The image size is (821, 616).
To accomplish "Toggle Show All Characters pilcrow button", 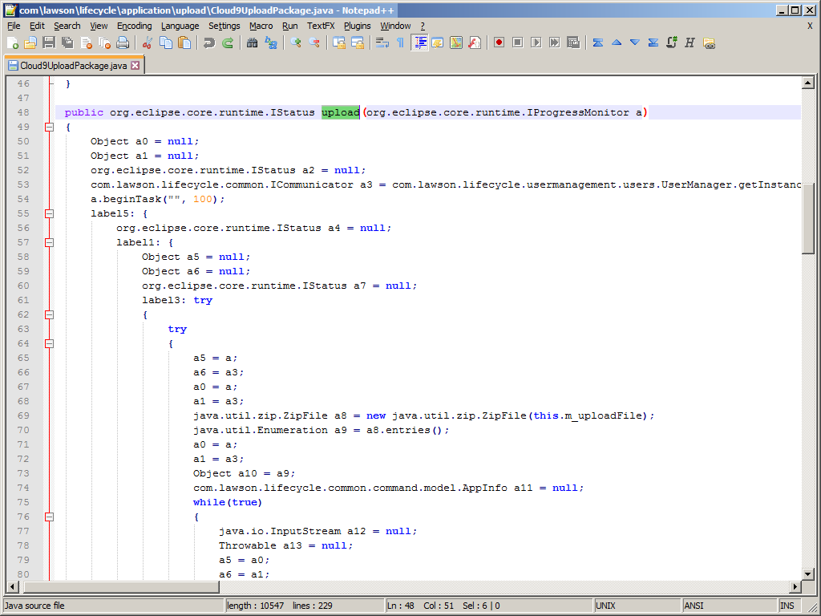I will point(400,43).
